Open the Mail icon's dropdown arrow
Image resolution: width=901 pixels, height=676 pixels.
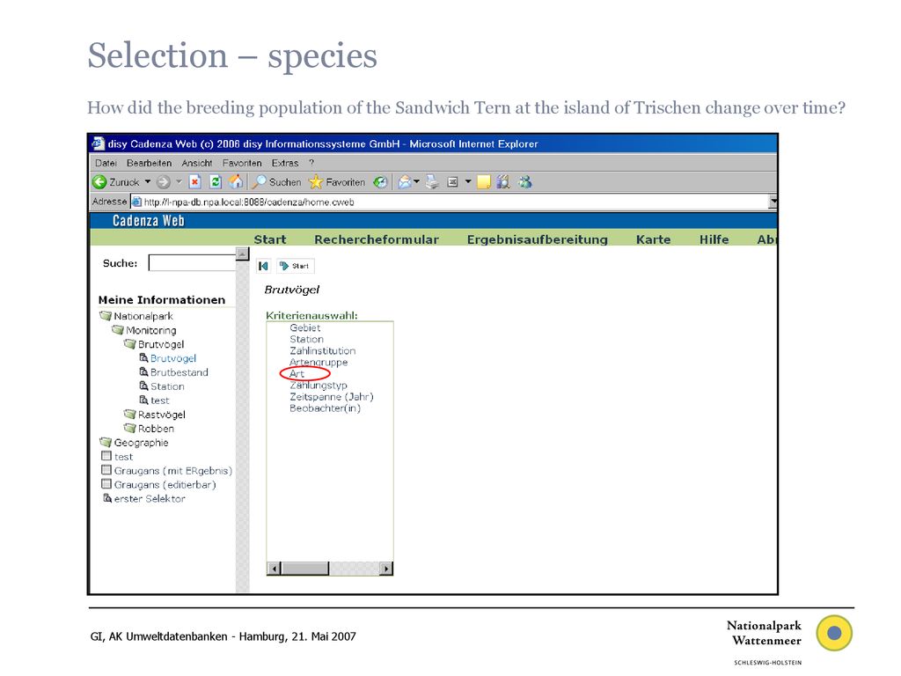click(x=416, y=181)
